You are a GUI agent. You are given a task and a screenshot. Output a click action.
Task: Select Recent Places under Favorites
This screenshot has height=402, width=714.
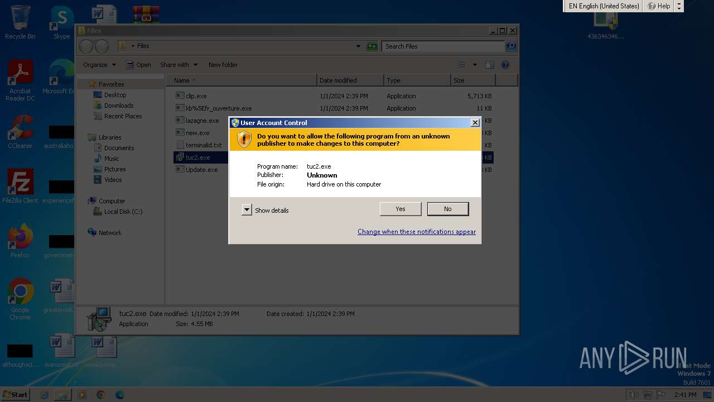123,116
